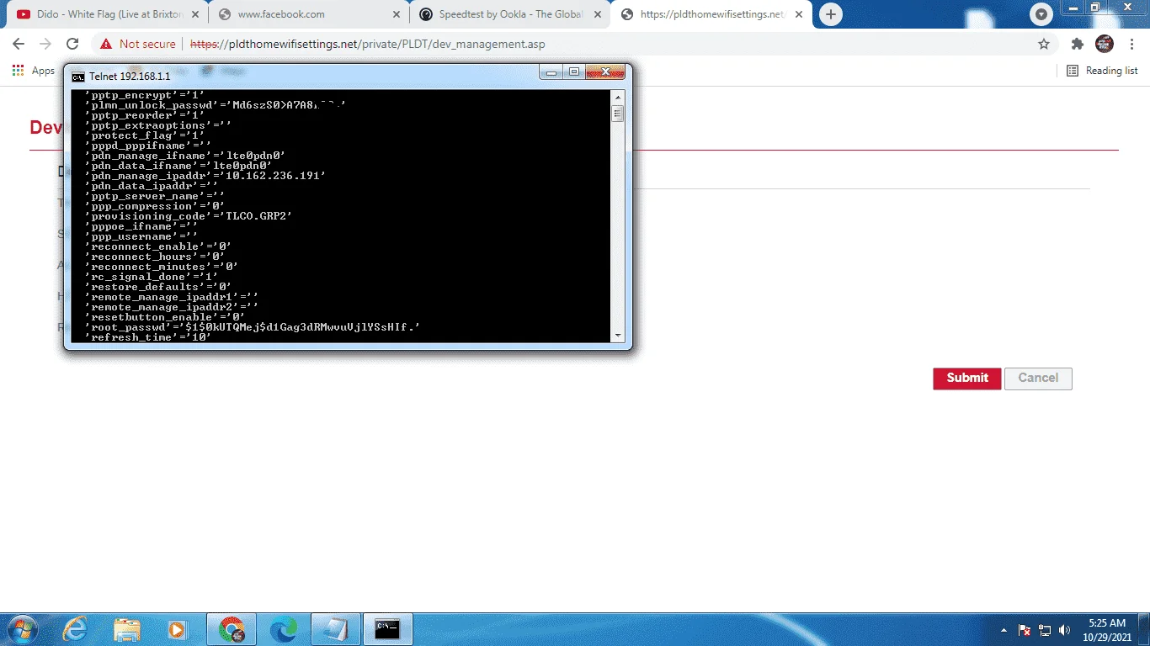Click the Telnet scrollbar up arrow
The height and width of the screenshot is (646, 1150).
tap(618, 97)
